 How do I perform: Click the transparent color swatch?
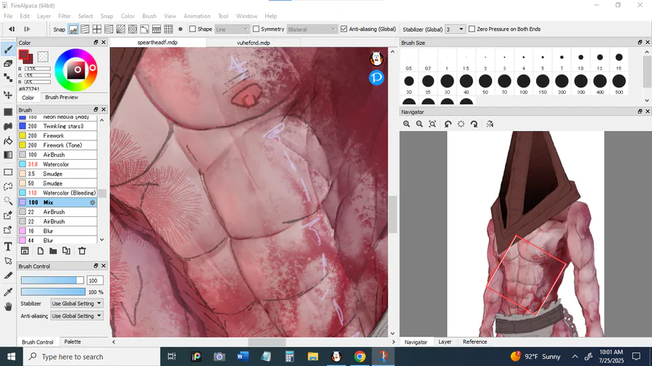click(x=43, y=56)
